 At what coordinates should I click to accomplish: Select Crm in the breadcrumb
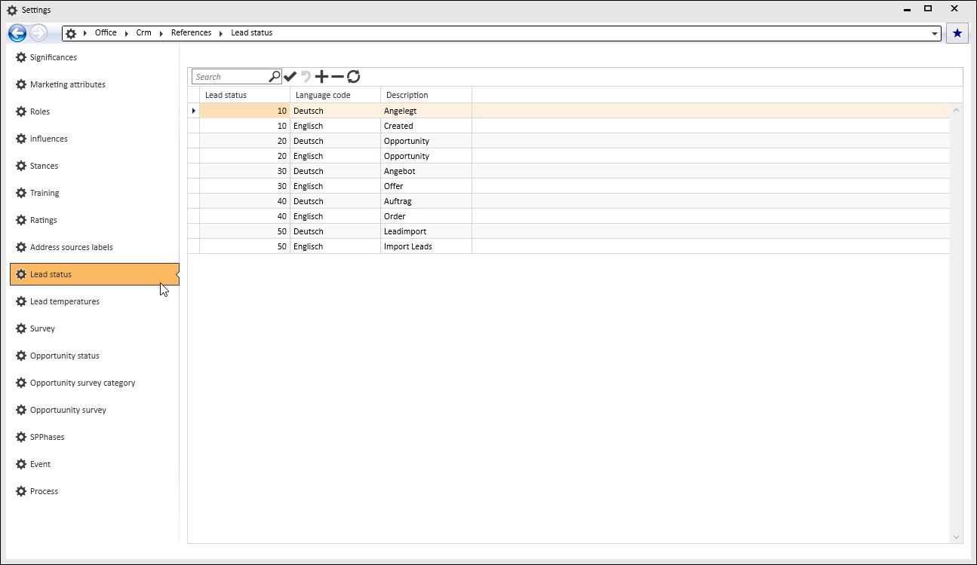pos(143,33)
